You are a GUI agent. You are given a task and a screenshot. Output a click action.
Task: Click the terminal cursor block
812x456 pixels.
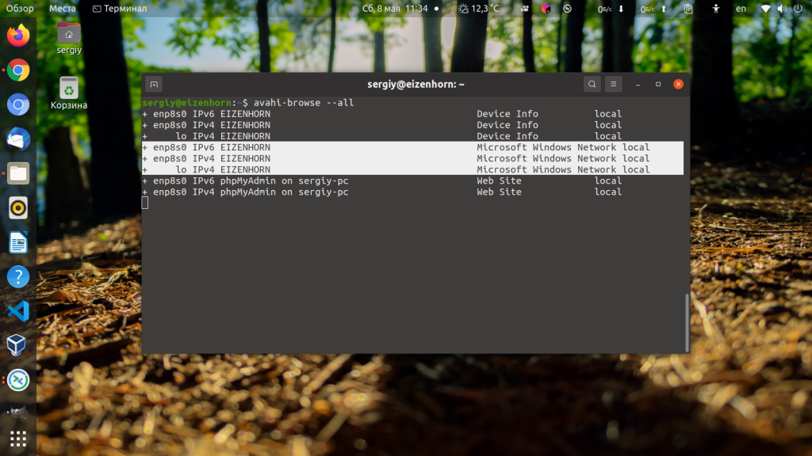[145, 203]
